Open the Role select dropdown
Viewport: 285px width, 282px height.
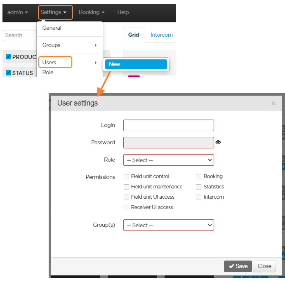(x=168, y=160)
